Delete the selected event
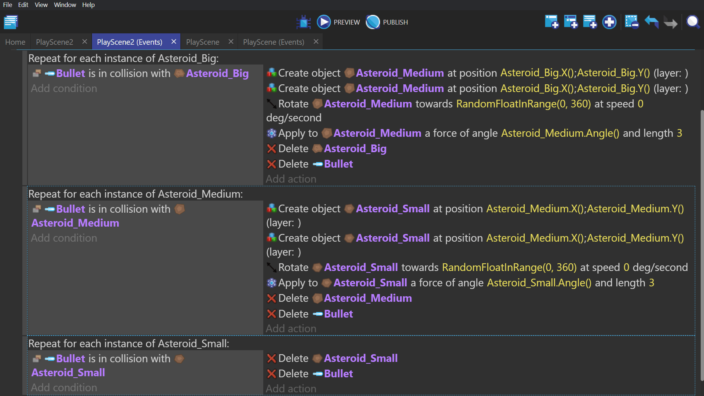 [x=631, y=22]
